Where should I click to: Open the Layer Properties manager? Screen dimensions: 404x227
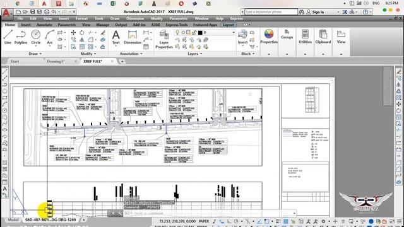[164, 39]
